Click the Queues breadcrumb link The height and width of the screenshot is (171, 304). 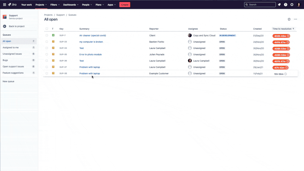[x=72, y=15]
